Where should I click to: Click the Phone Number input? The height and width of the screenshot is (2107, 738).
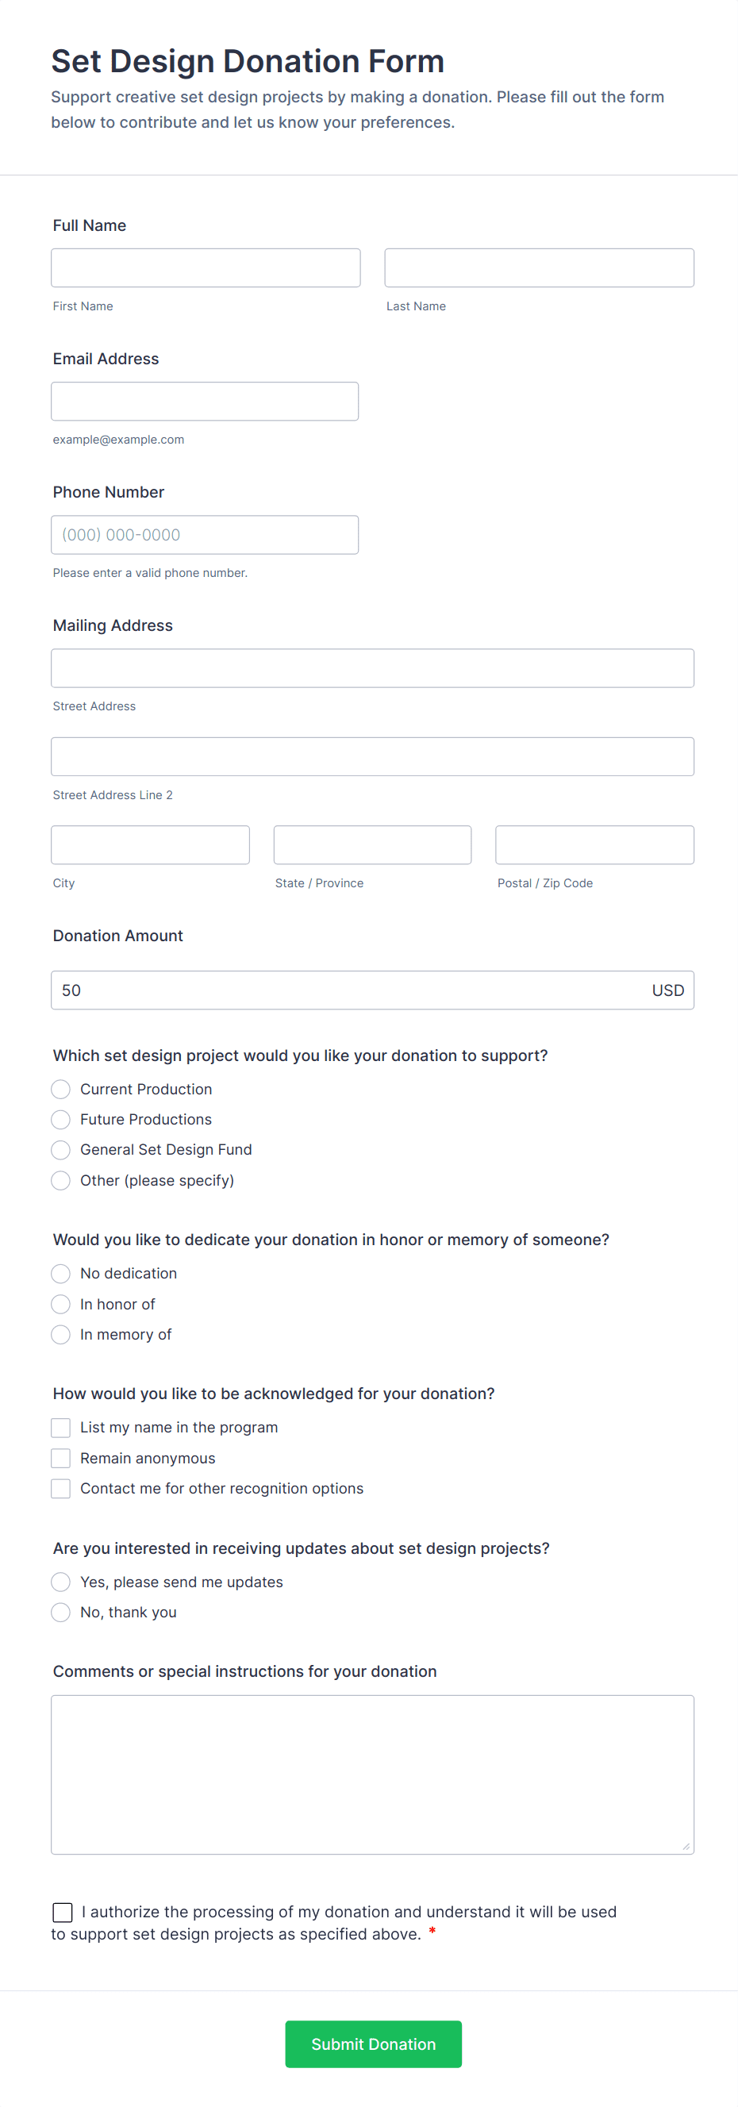pyautogui.click(x=205, y=535)
